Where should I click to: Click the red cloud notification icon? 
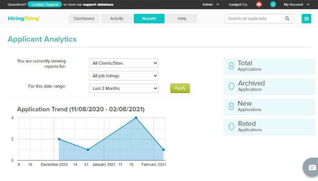pyautogui.click(x=259, y=5)
